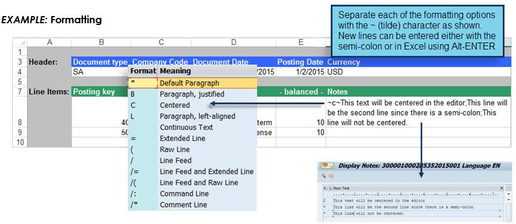This screenshot has width=516, height=224.
Task: Choose 'Default Paragraph' in the format list
Action: click(192, 83)
